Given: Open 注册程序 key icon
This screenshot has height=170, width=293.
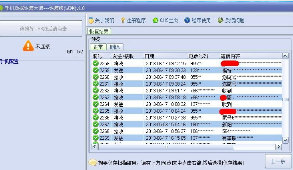Looking at the screenshot, I should (x=123, y=20).
